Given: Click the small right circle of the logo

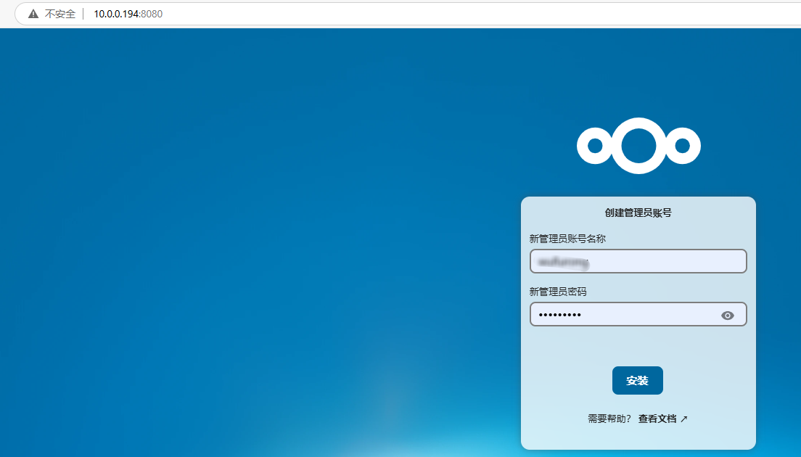Looking at the screenshot, I should 682,146.
